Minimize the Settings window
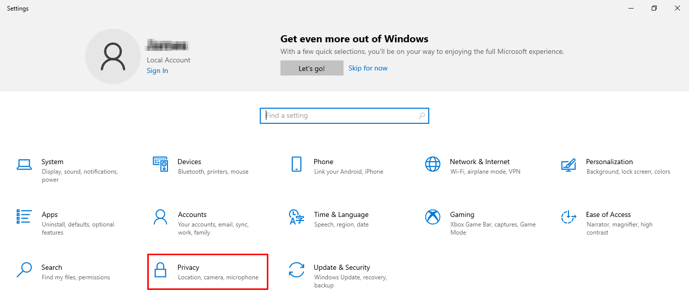This screenshot has width=689, height=303. [x=631, y=8]
